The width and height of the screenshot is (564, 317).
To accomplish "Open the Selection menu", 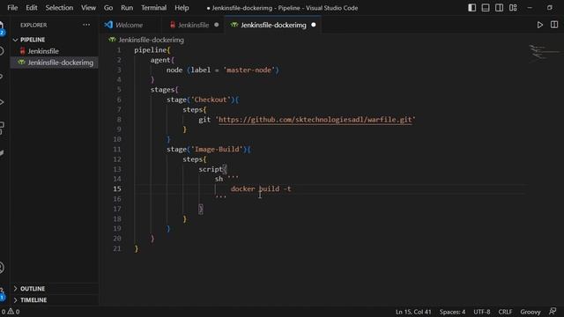I will coord(59,8).
